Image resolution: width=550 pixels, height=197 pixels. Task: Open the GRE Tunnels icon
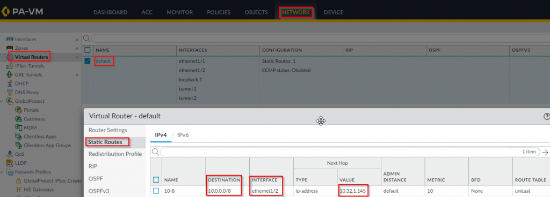(x=10, y=75)
